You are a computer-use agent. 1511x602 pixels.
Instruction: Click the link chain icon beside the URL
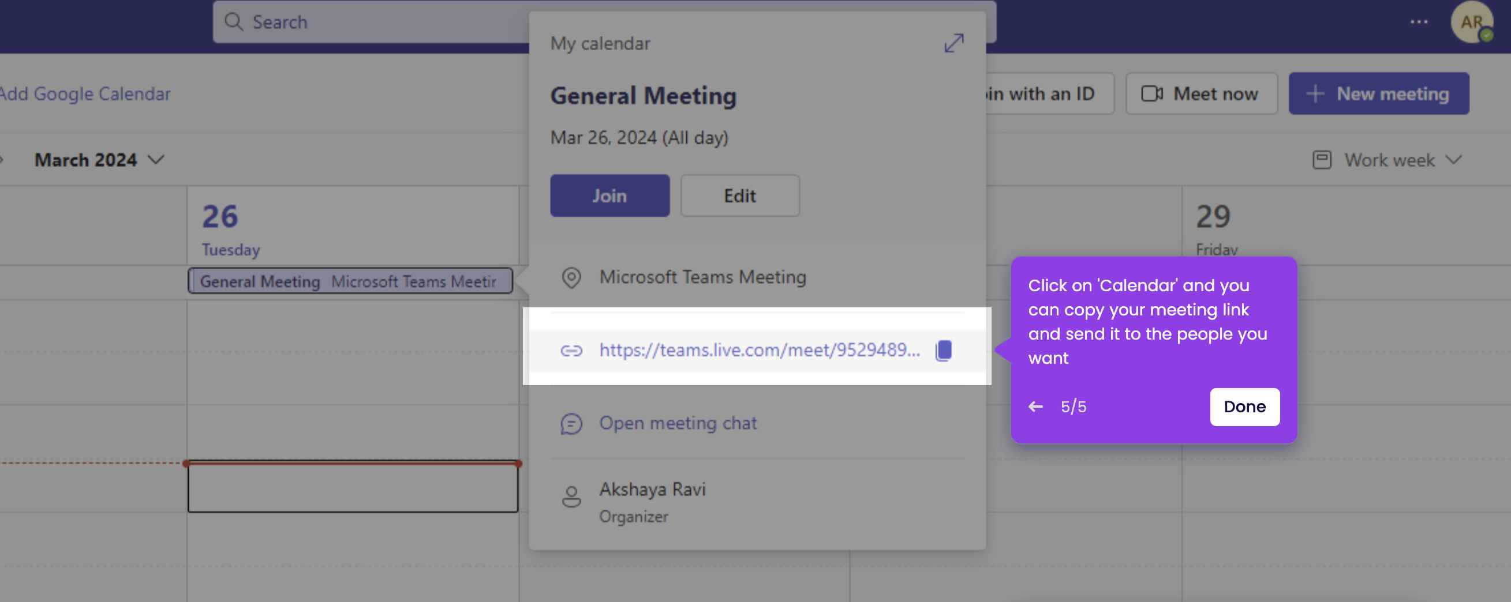point(571,351)
